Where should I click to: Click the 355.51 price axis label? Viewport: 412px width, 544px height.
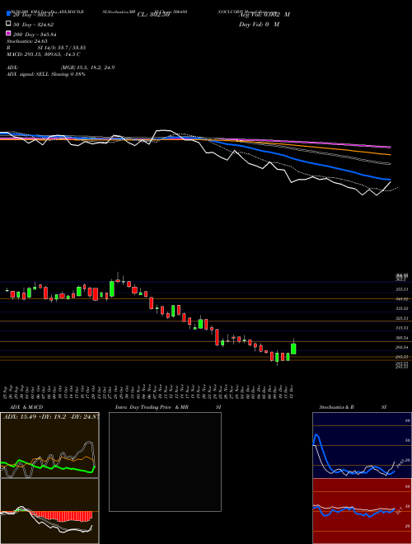click(404, 289)
